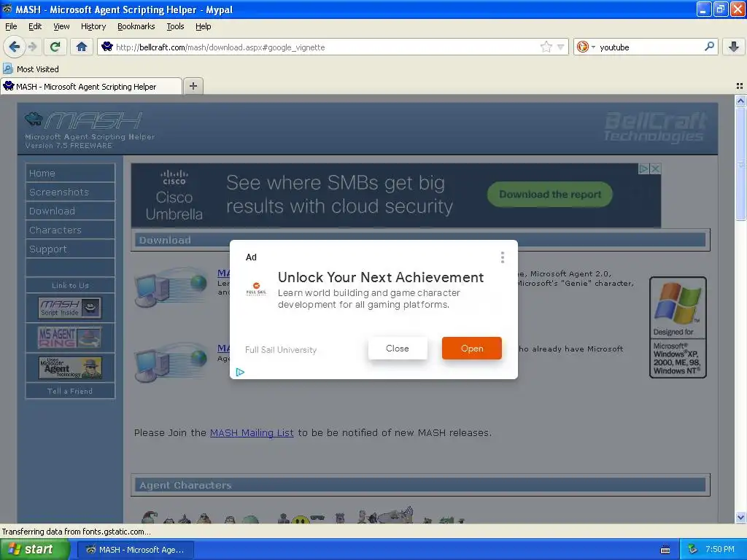The width and height of the screenshot is (747, 560).
Task: Open the Characters sidebar link
Action: (x=70, y=230)
